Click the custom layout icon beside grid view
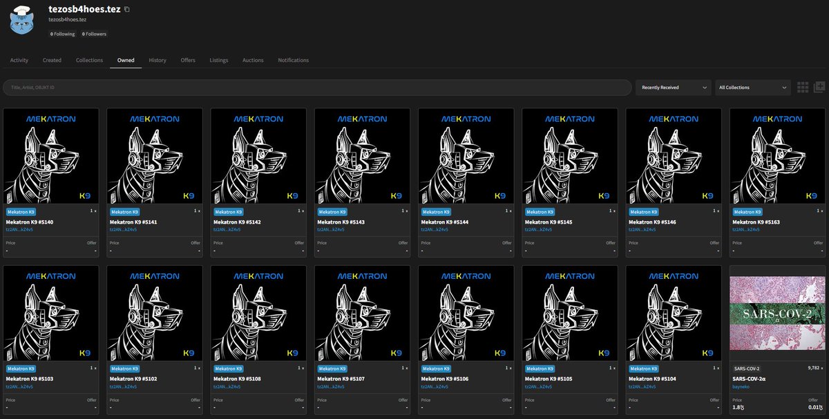 coord(819,87)
